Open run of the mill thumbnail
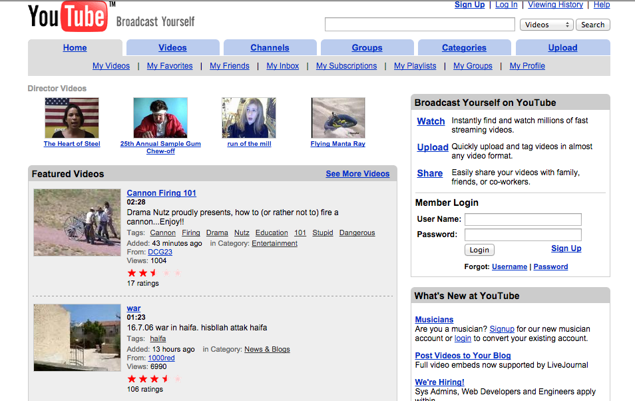635x401 pixels. pos(249,118)
